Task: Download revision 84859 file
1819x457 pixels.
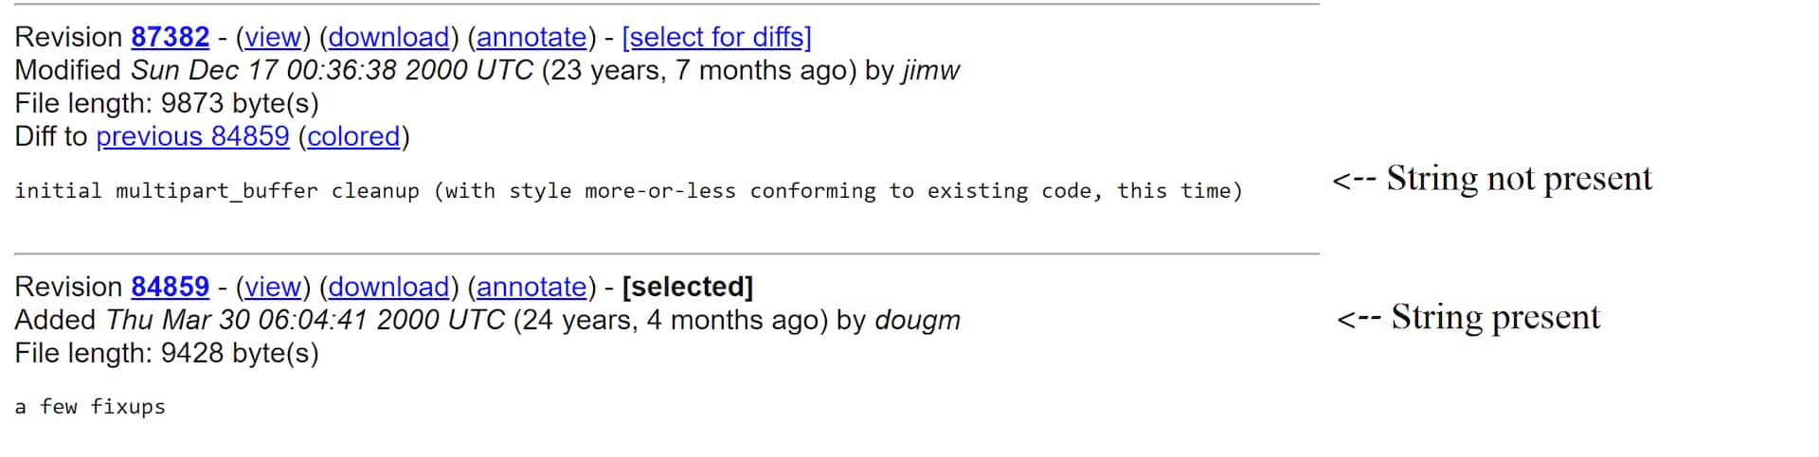Action: click(388, 287)
